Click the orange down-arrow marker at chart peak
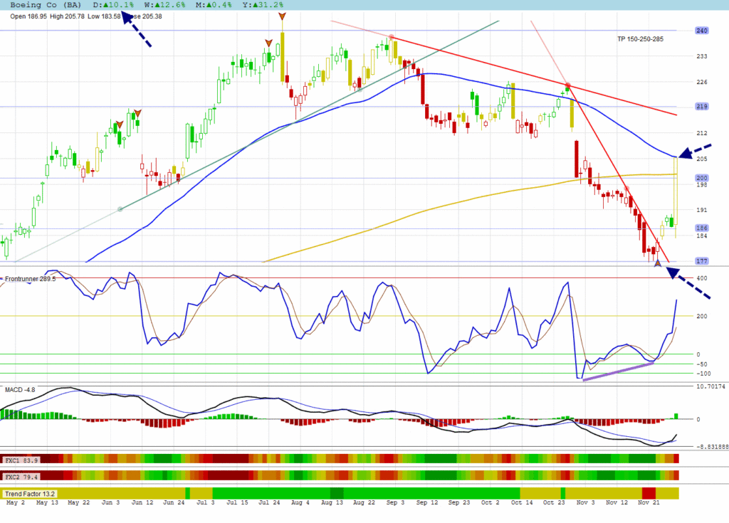The width and height of the screenshot is (729, 523). click(x=283, y=16)
